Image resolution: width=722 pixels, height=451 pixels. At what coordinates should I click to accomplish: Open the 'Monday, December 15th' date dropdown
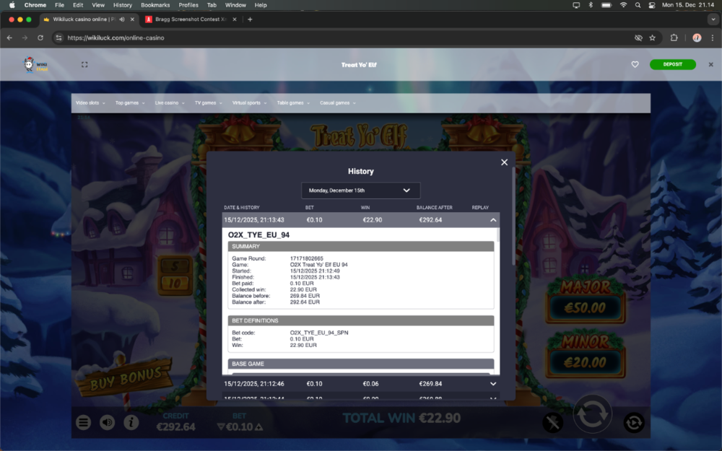(360, 190)
